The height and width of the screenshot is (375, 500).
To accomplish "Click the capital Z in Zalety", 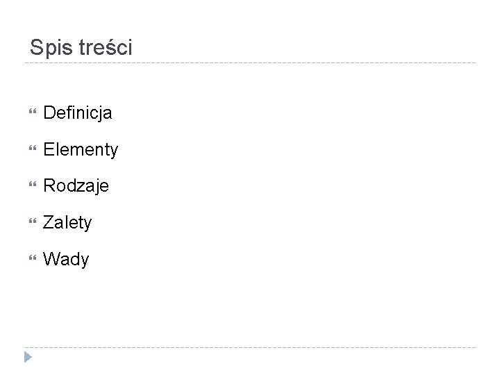I will pos(49,223).
